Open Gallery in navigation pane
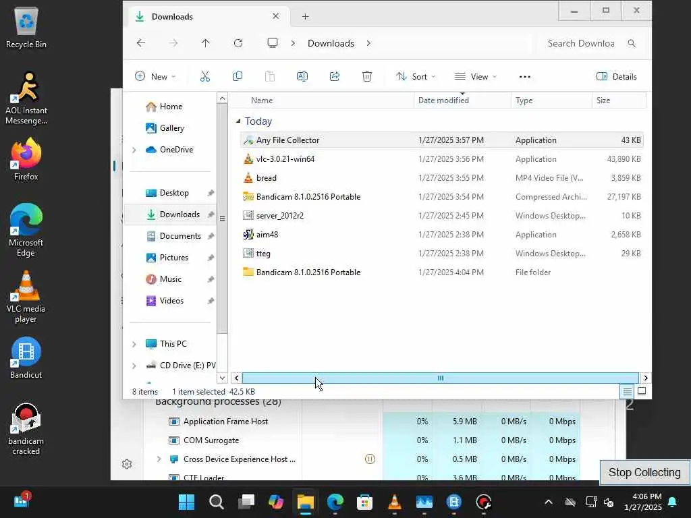691x518 pixels. pyautogui.click(x=171, y=128)
